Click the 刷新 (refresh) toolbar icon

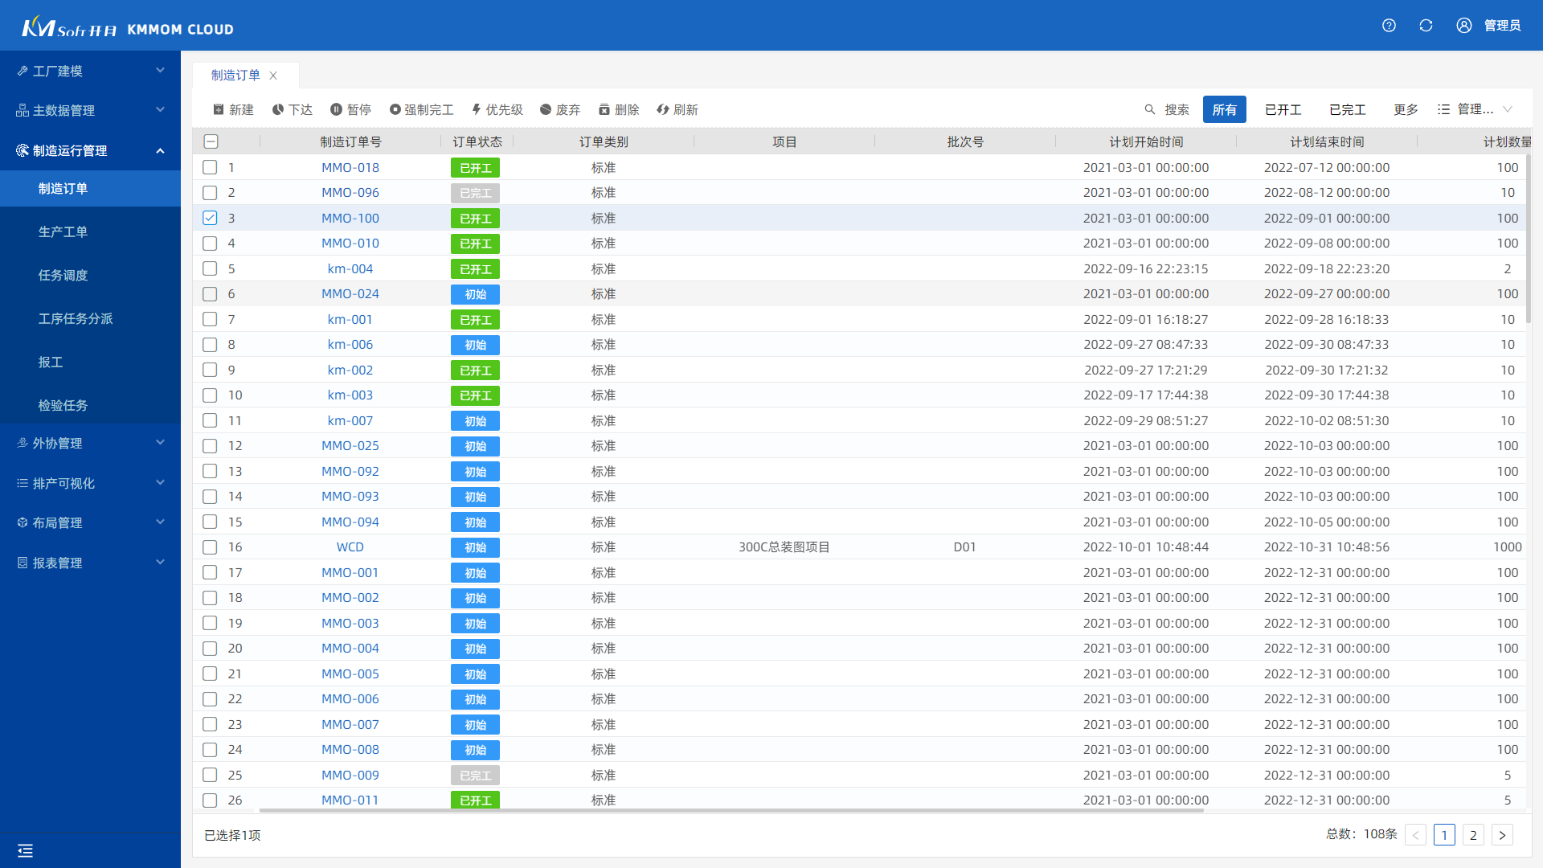[663, 109]
